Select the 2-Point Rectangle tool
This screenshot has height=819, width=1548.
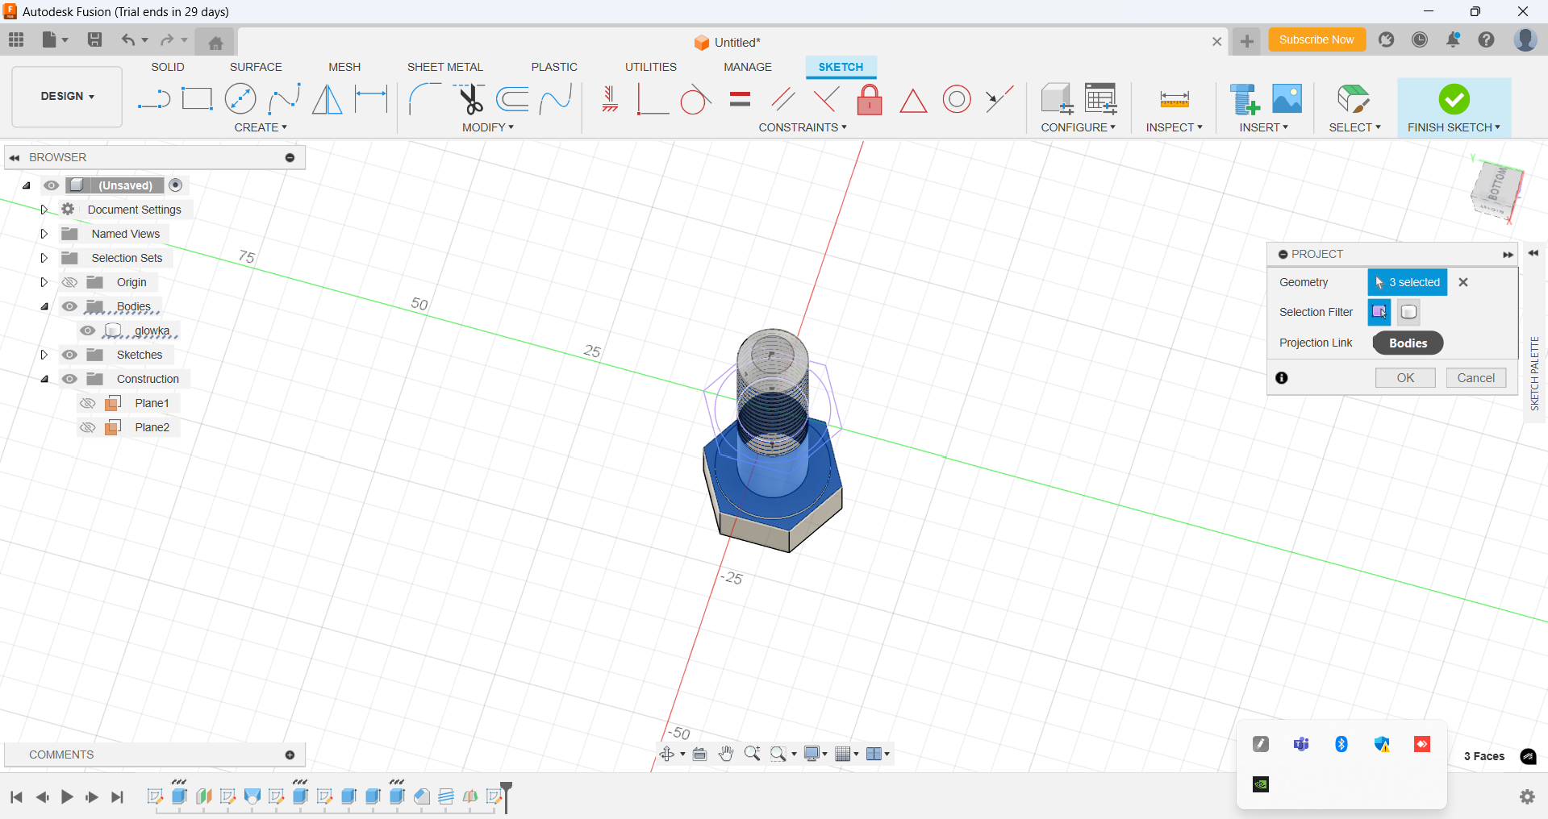tap(197, 99)
